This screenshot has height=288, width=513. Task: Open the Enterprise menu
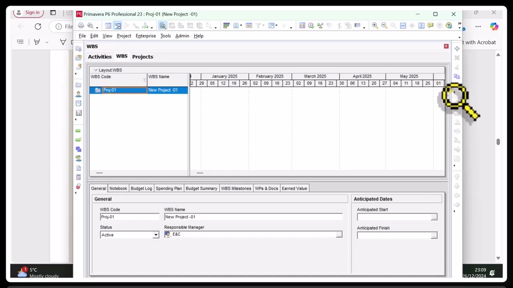point(146,36)
